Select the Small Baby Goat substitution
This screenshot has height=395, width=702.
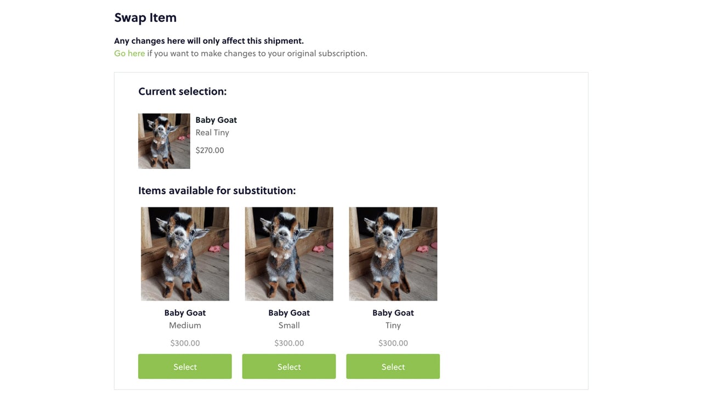289,366
